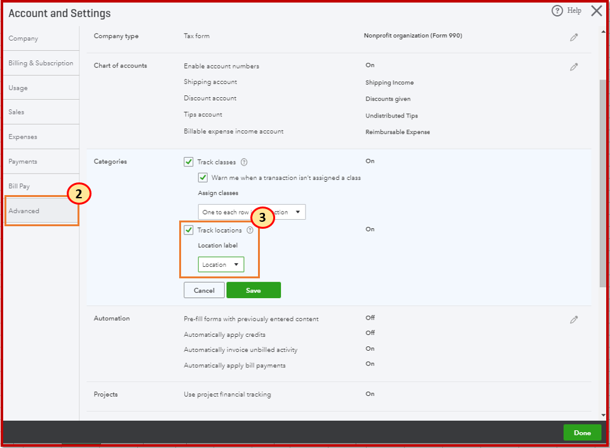Click Track classes help info icon
Image resolution: width=610 pixels, height=448 pixels.
(x=244, y=162)
